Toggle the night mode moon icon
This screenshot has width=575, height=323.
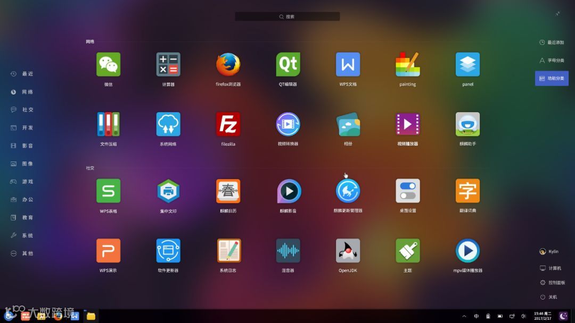point(563,316)
